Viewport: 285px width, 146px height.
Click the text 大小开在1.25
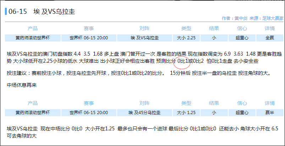(x=100, y=129)
